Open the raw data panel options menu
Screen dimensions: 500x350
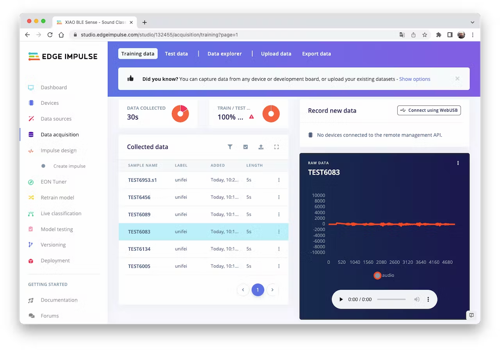pyautogui.click(x=458, y=163)
